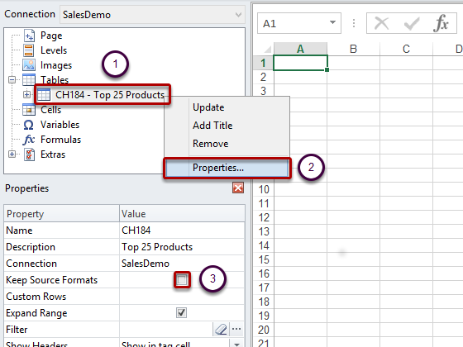Image resolution: width=463 pixels, height=347 pixels.
Task: Select row 10 header
Action: (264, 189)
